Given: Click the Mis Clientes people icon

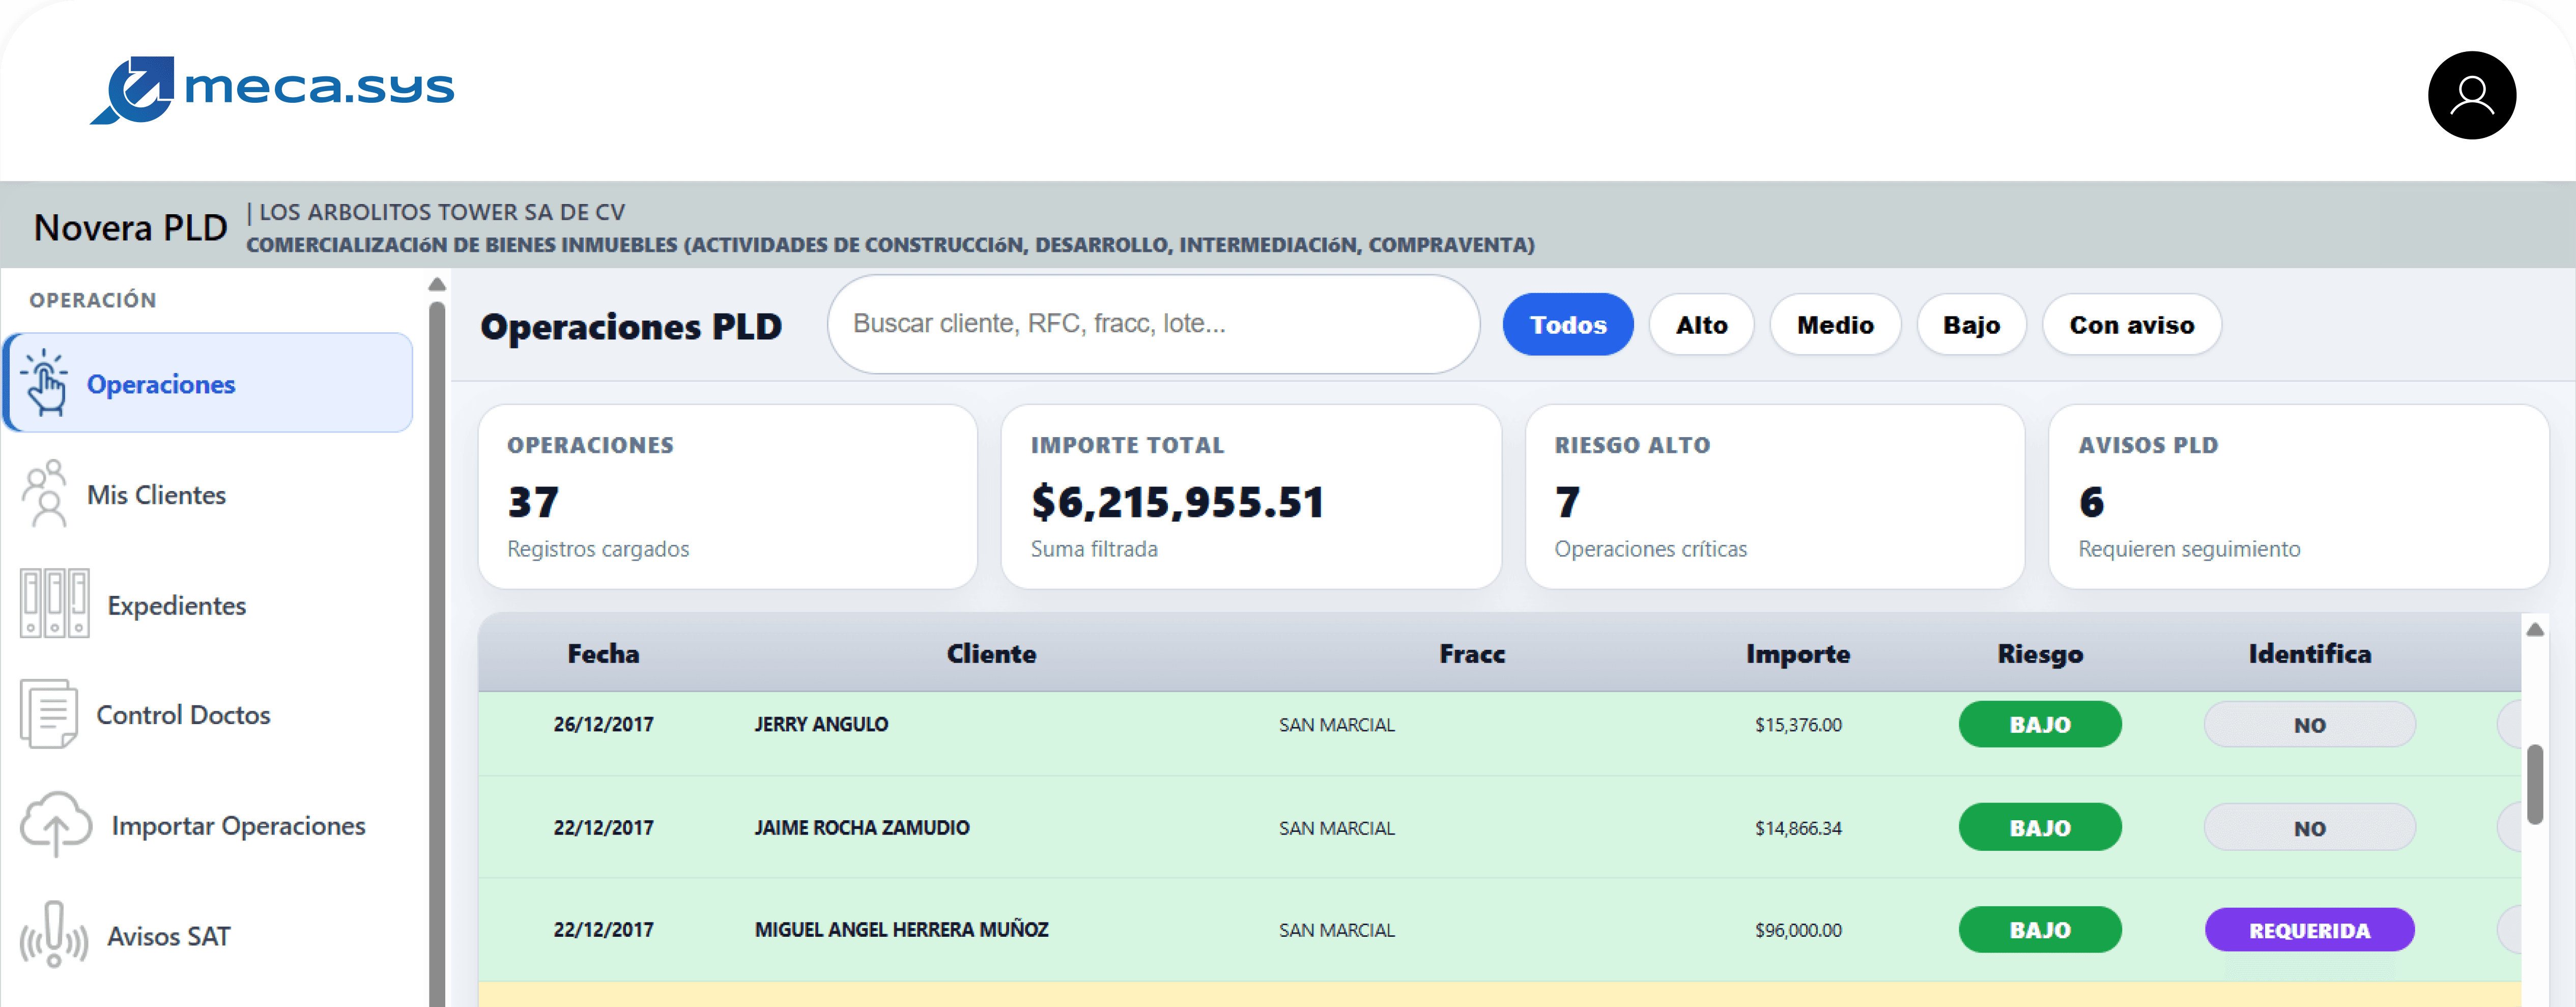Looking at the screenshot, I should 45,494.
